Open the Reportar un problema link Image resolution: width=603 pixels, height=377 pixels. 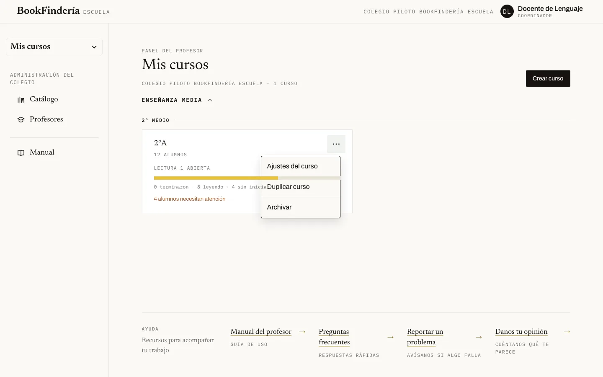425,337
